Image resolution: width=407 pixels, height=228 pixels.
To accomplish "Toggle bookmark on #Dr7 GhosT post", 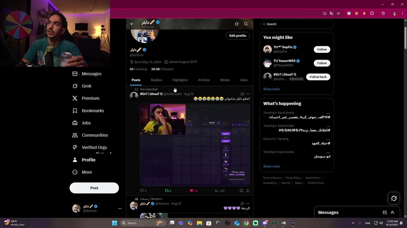I will pos(241,191).
